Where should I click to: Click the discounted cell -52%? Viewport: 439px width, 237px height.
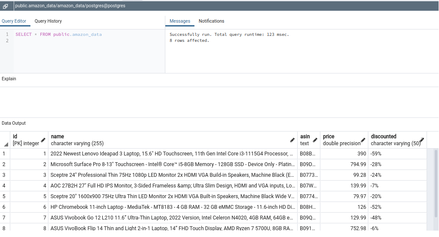click(397, 207)
